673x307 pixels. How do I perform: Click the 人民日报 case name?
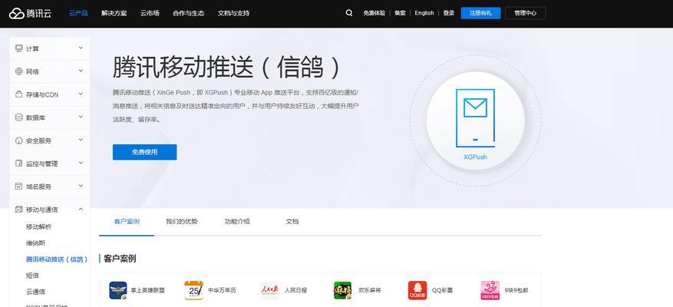tap(295, 291)
